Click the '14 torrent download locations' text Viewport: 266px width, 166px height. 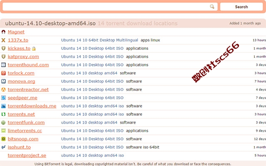point(138,23)
